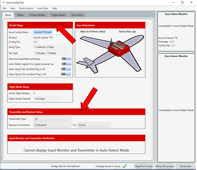Open the Receiver Connection dropdown
197x170 pixels.
click(52, 125)
